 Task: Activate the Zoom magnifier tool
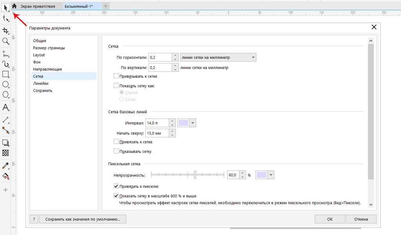[5, 41]
